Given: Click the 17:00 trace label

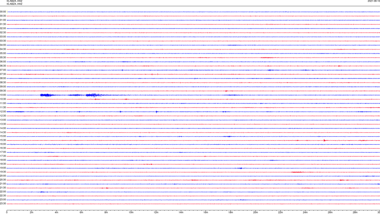Looking at the screenshot, I should (x=3, y=152).
